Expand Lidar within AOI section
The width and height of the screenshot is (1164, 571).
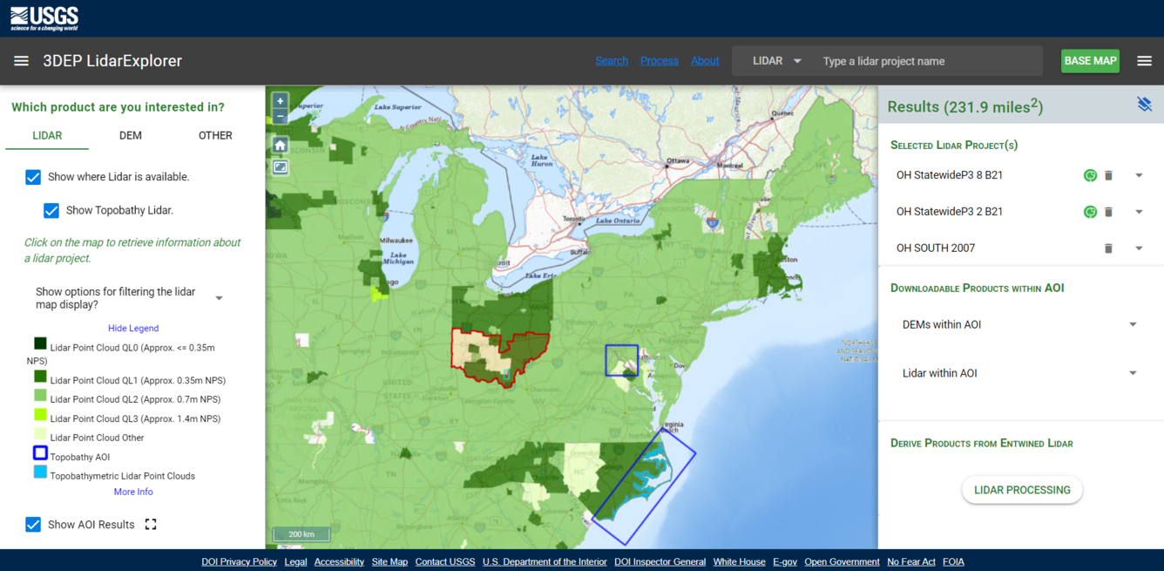(1133, 373)
